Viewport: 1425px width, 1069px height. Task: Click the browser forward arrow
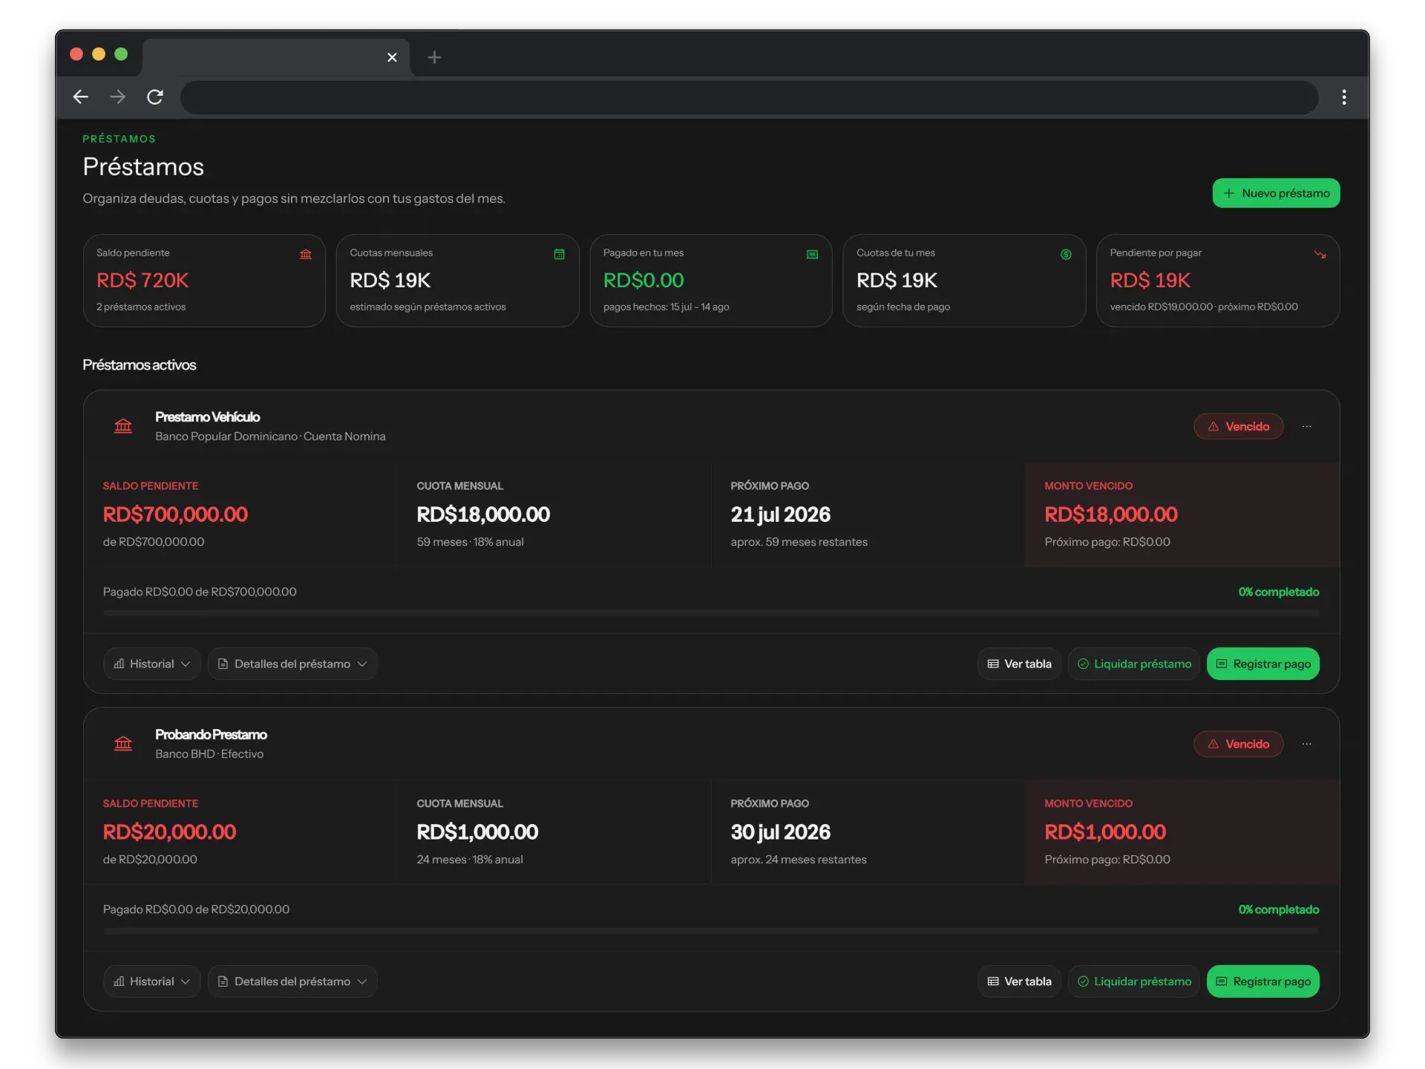tap(117, 97)
